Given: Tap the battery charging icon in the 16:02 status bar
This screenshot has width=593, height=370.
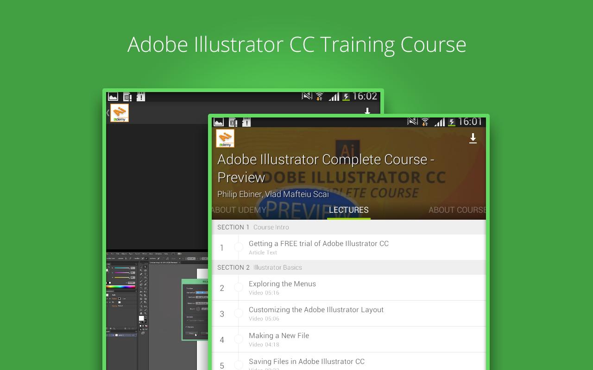Looking at the screenshot, I should (x=346, y=97).
